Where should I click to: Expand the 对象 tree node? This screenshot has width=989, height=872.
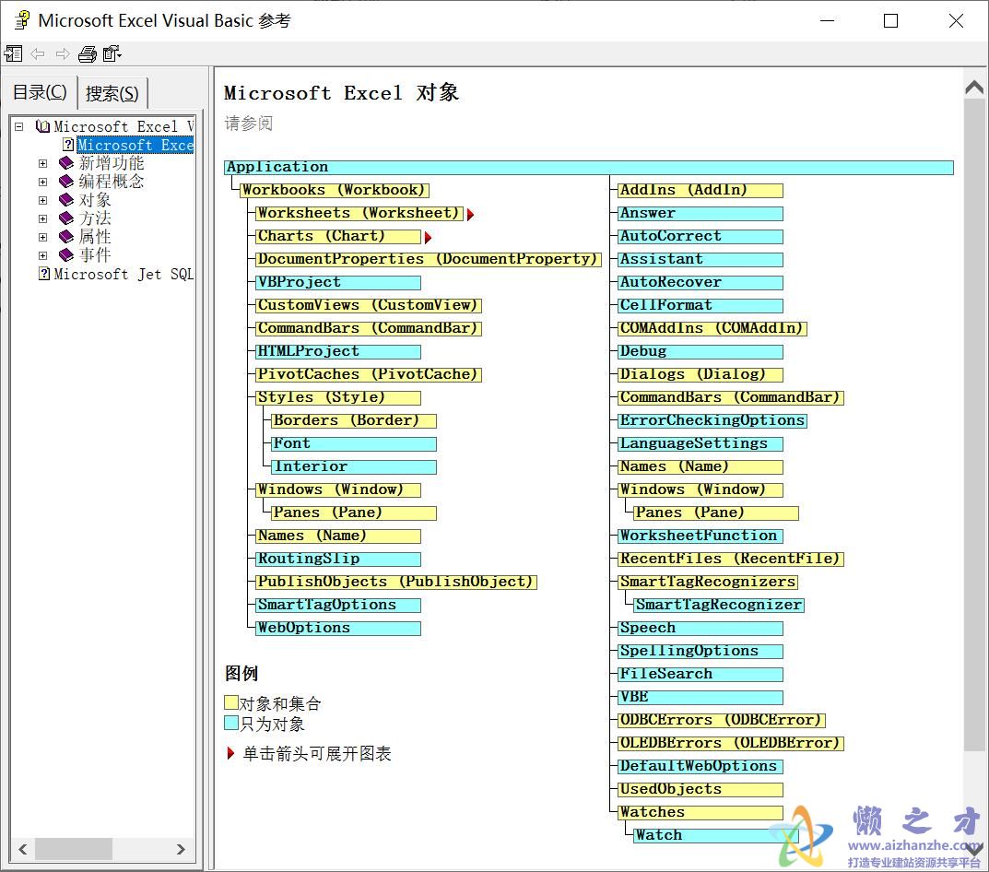[43, 200]
